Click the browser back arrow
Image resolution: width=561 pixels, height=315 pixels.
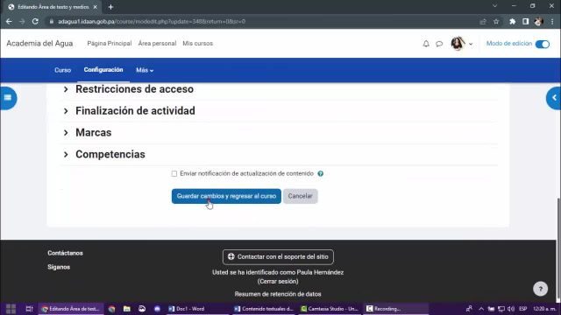[9, 21]
